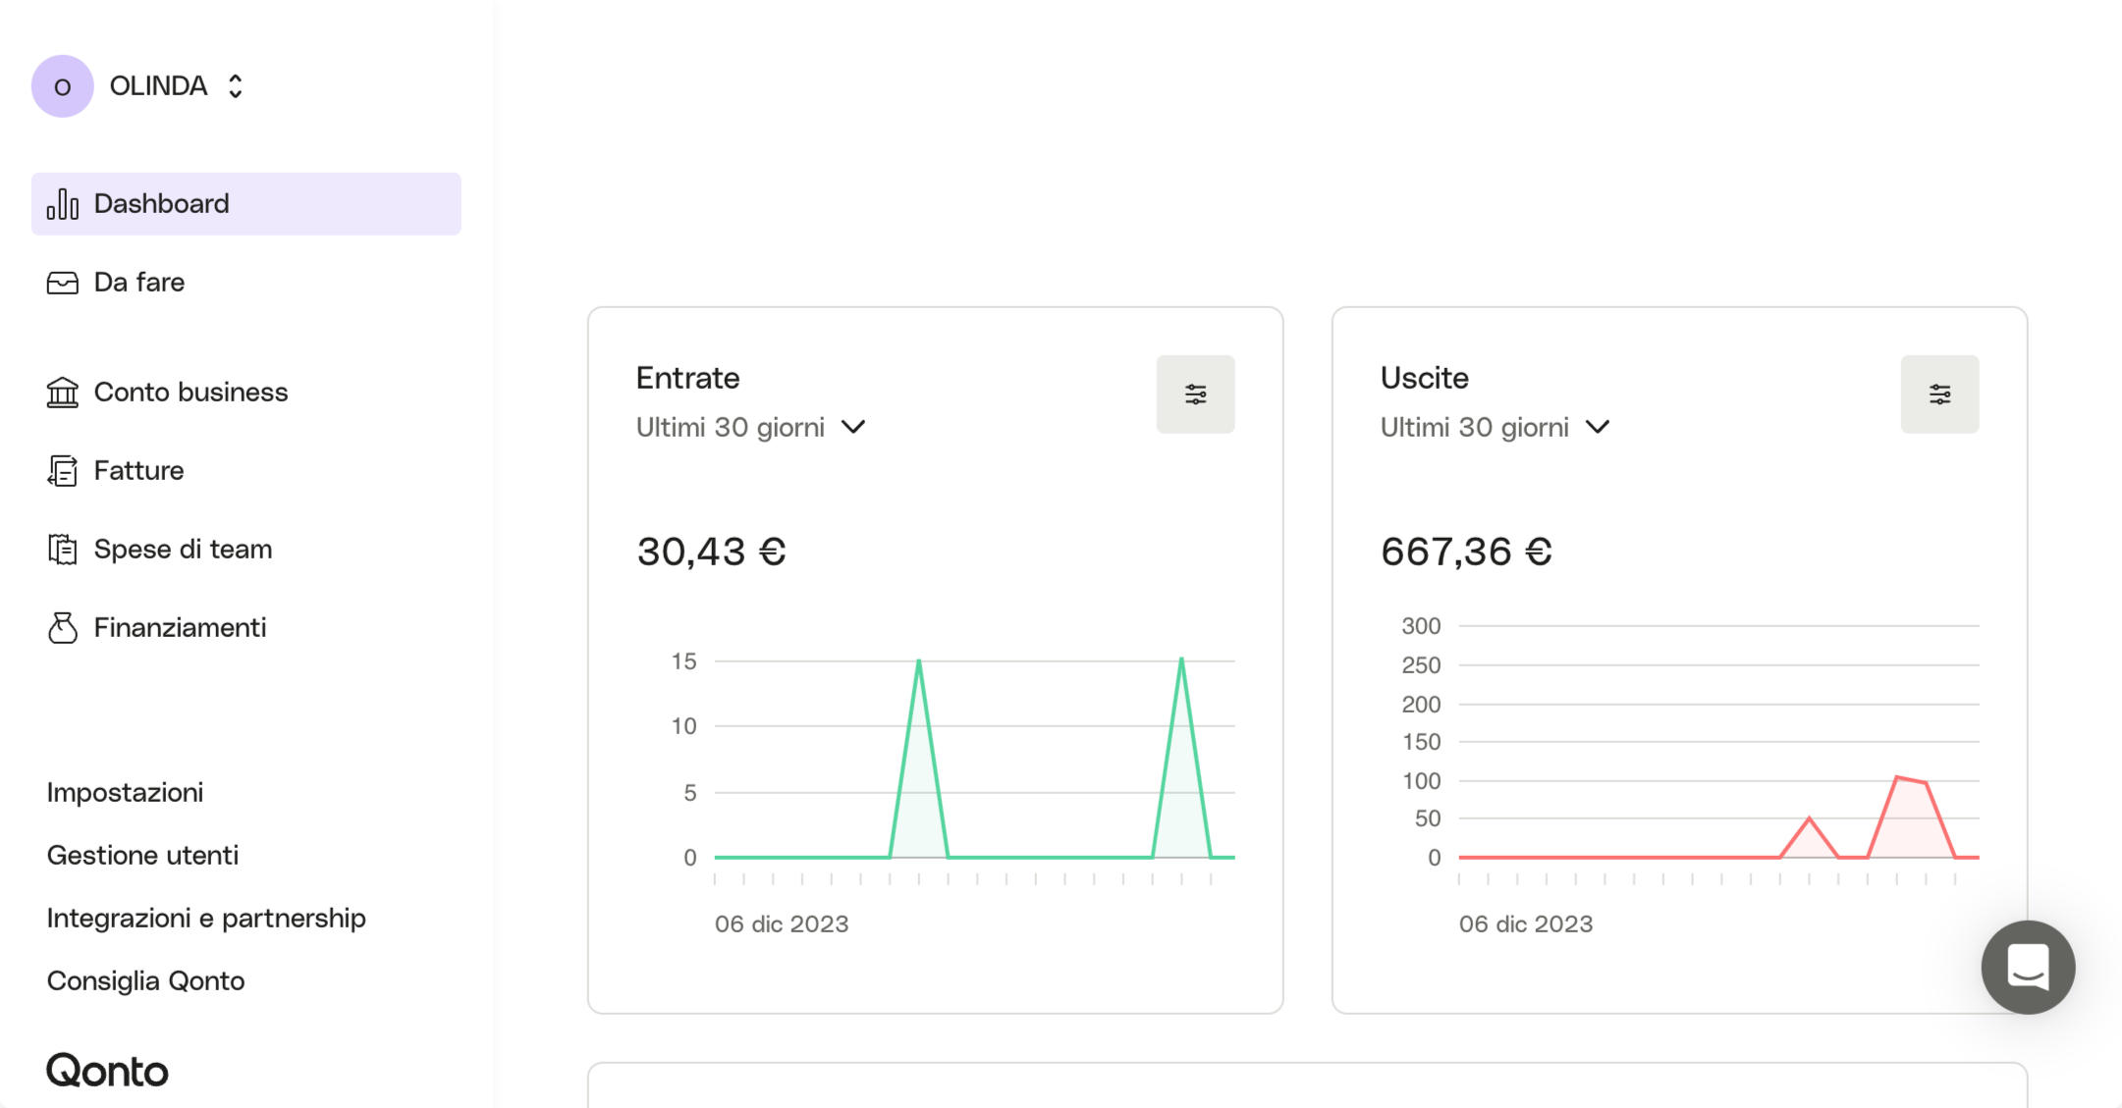Click the first green peak in Entrate chart

(x=919, y=662)
